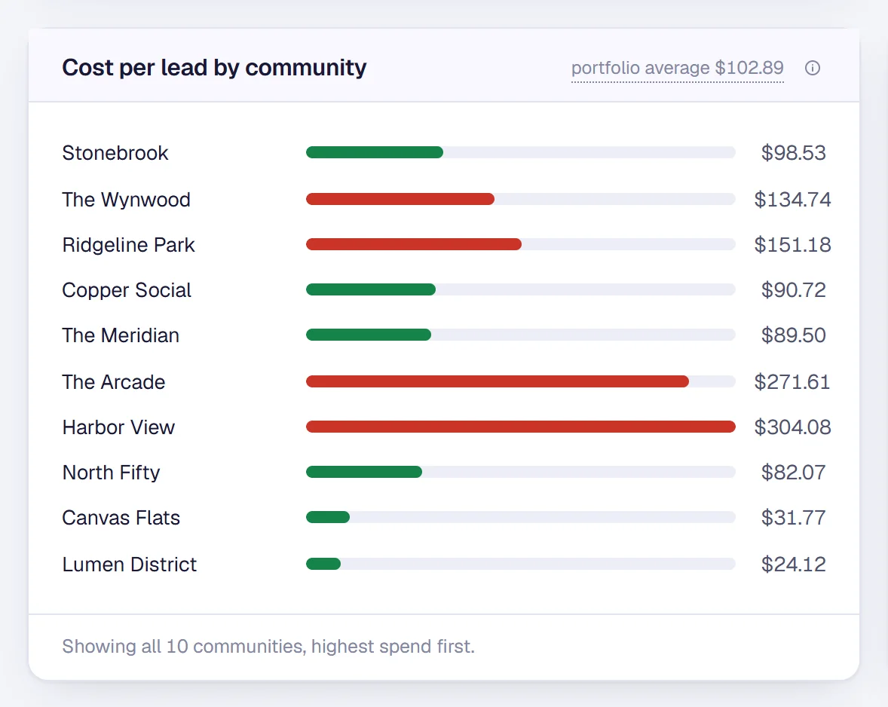Click the $24.12 value

[x=794, y=565]
